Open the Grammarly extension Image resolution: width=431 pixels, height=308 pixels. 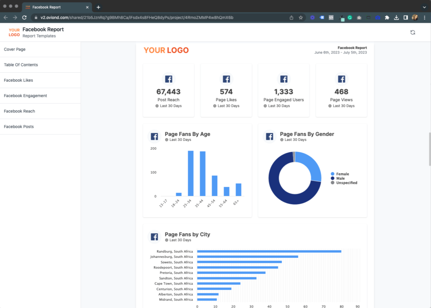(x=350, y=18)
